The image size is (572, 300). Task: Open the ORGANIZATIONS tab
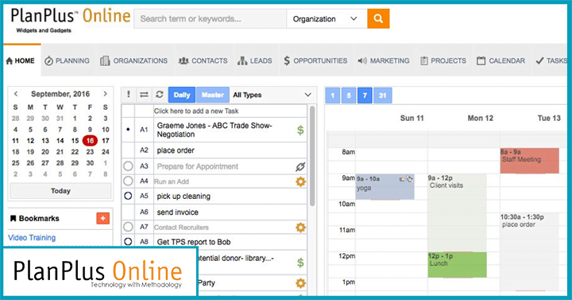point(134,60)
